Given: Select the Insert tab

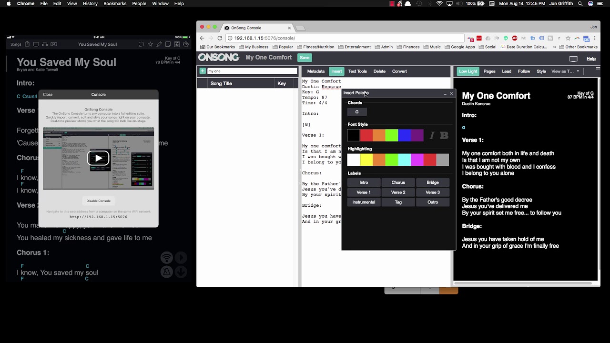Looking at the screenshot, I should pyautogui.click(x=336, y=71).
